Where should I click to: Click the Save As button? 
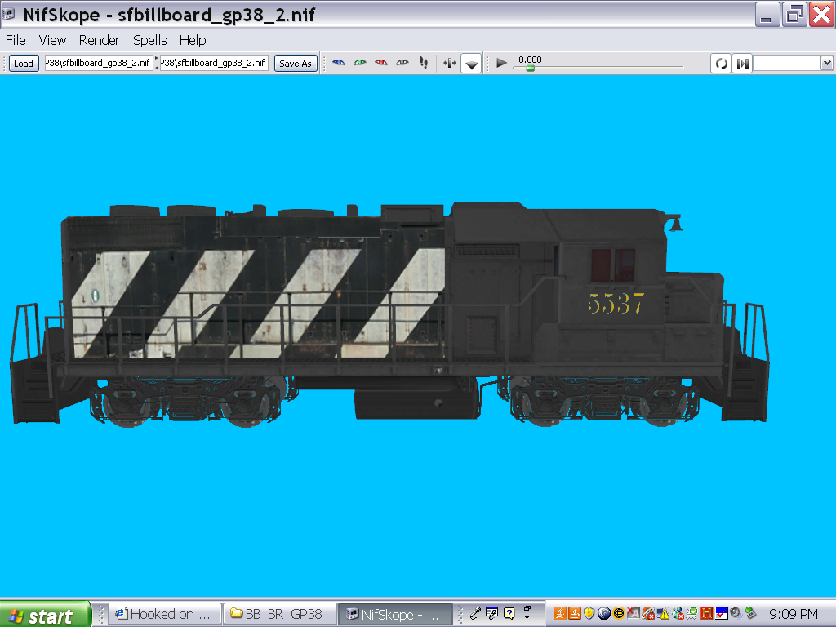click(296, 64)
